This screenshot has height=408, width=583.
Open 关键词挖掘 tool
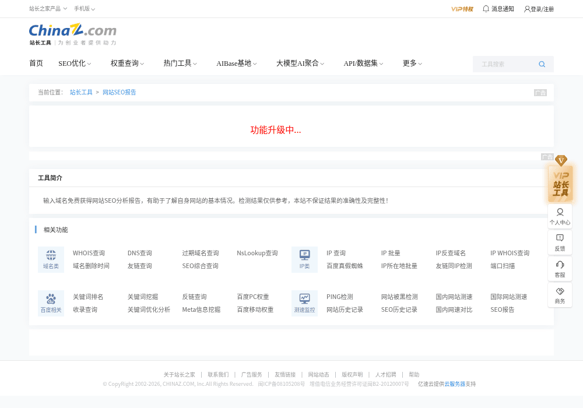[143, 297]
